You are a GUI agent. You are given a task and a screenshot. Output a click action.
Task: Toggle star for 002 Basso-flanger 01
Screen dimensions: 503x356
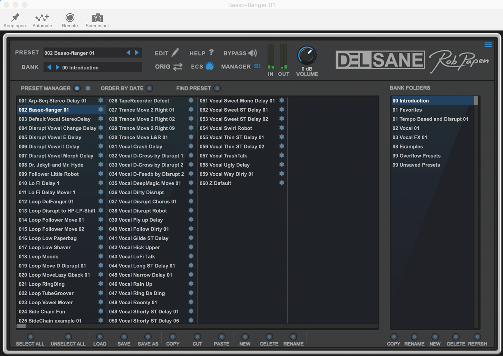(101, 110)
